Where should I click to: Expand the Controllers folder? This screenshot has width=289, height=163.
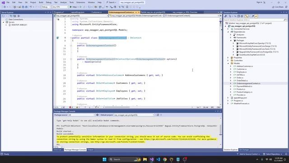[x=228, y=61]
